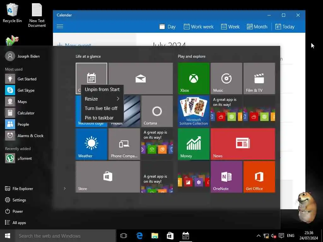Launch the Xbox tile

pyautogui.click(x=194, y=78)
